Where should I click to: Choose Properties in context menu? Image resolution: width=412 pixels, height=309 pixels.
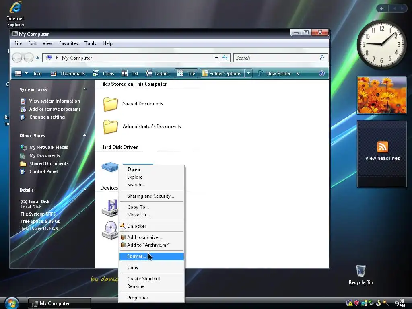point(152,298)
